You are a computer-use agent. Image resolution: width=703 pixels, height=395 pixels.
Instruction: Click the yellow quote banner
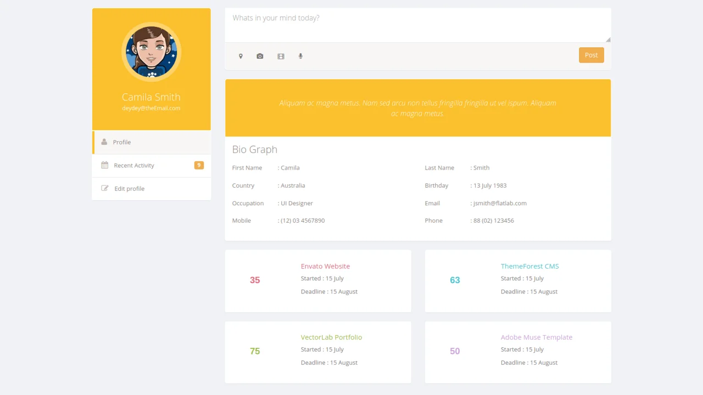(x=418, y=108)
